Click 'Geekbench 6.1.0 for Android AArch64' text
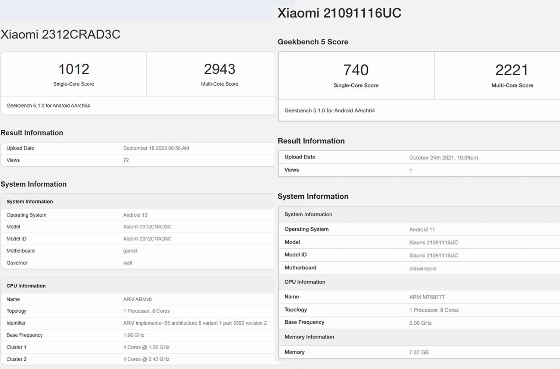The width and height of the screenshot is (560, 369). (48, 105)
